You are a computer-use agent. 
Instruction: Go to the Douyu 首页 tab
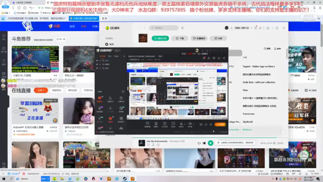[72, 26]
